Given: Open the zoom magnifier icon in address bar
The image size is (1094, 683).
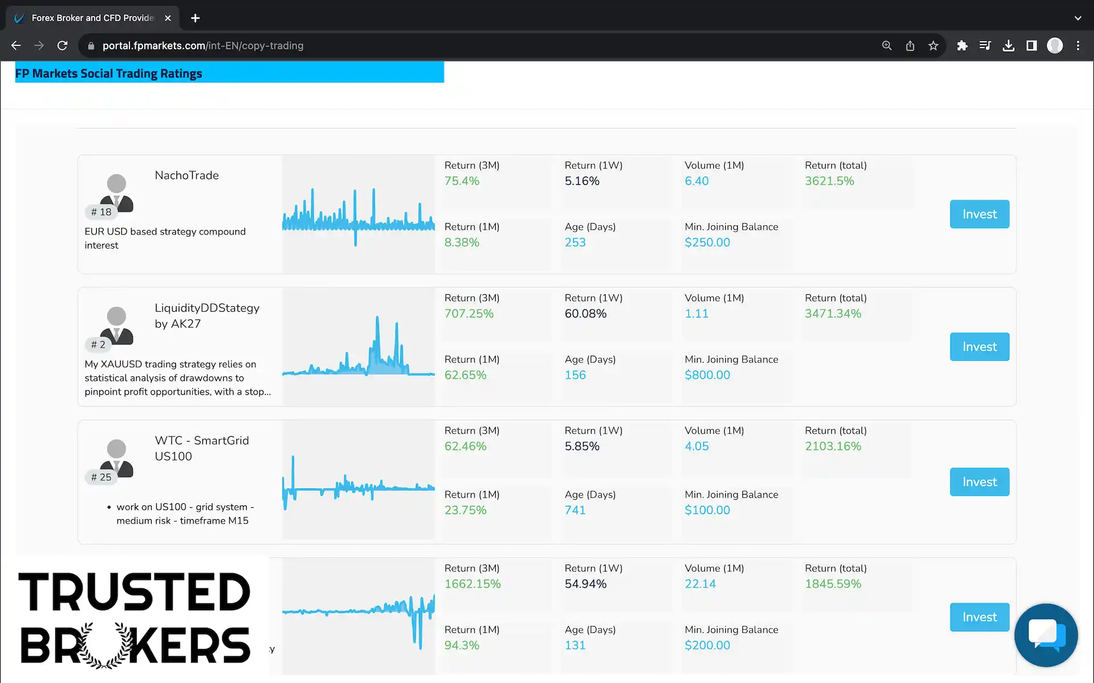Looking at the screenshot, I should pyautogui.click(x=887, y=46).
